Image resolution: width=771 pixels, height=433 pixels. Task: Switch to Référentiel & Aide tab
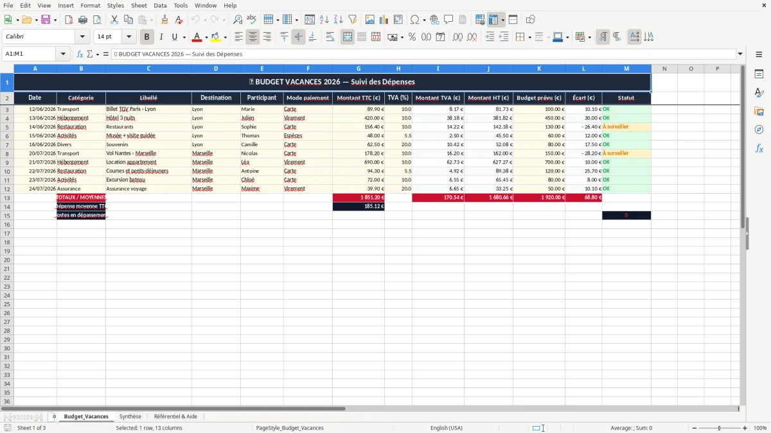tap(175, 416)
